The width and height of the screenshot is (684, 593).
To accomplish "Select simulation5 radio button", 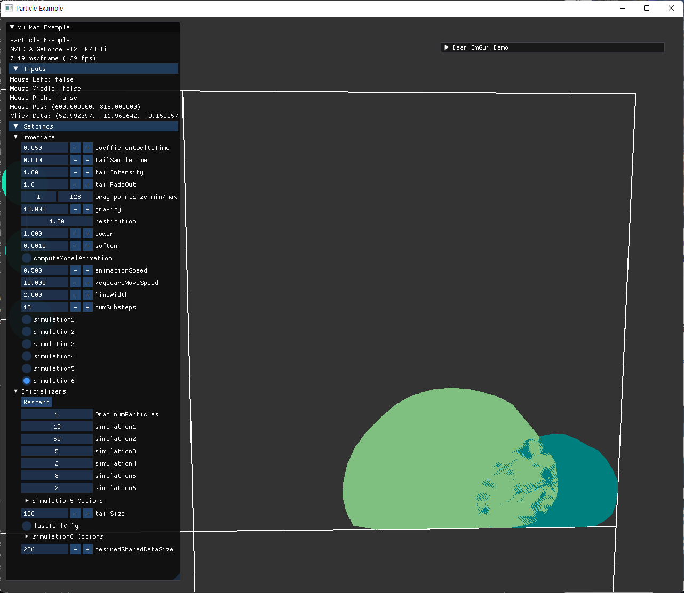I will pyautogui.click(x=27, y=368).
